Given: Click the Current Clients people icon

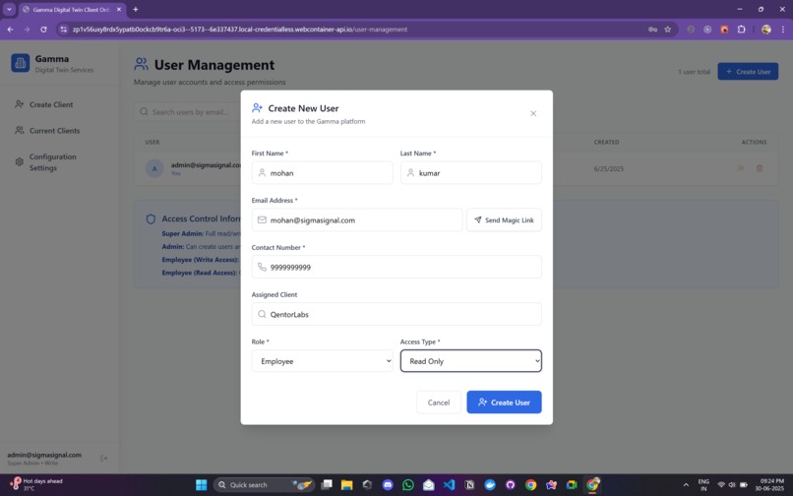Looking at the screenshot, I should click(x=20, y=130).
